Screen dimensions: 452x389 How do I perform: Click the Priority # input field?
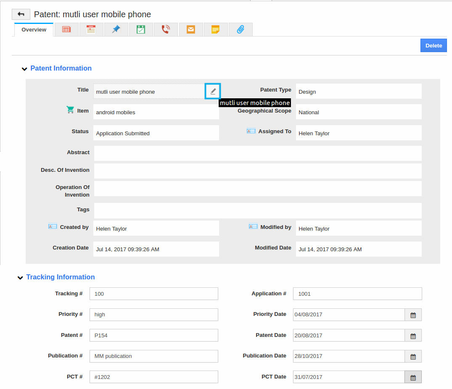tap(153, 314)
